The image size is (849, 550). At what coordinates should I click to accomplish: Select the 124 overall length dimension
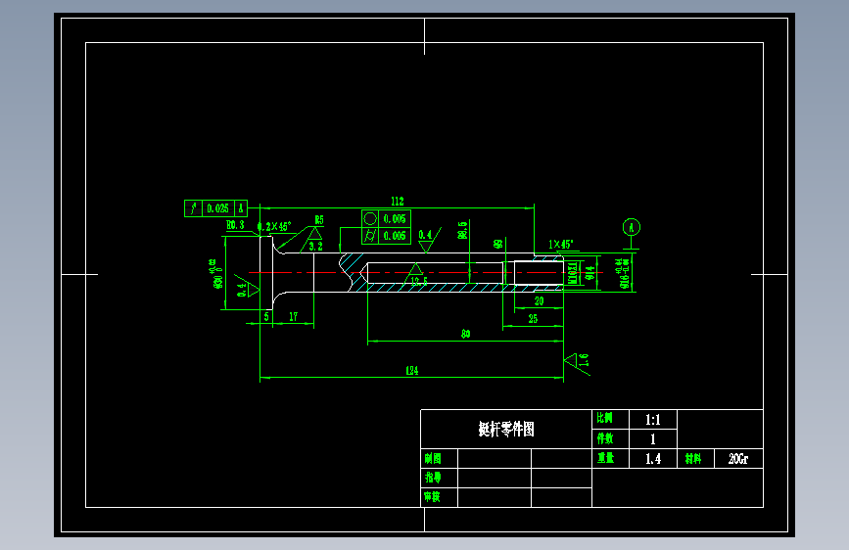point(412,371)
